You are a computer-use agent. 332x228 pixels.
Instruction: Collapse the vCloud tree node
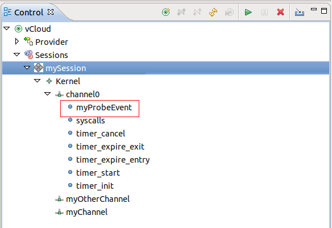coord(7,28)
